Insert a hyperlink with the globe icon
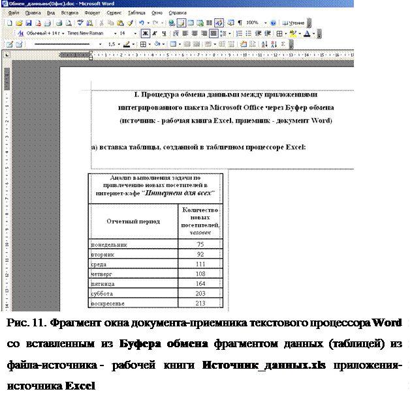 171,23
